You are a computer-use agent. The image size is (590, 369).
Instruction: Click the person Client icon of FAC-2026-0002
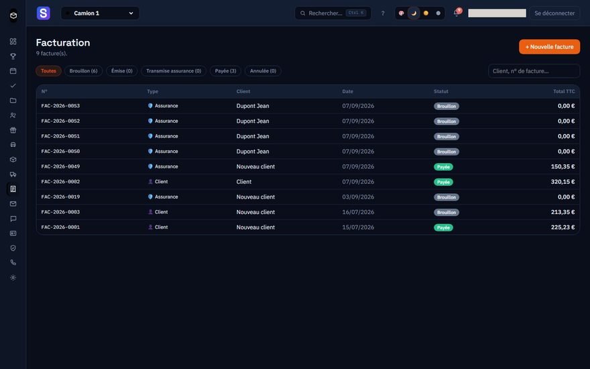[x=150, y=182]
